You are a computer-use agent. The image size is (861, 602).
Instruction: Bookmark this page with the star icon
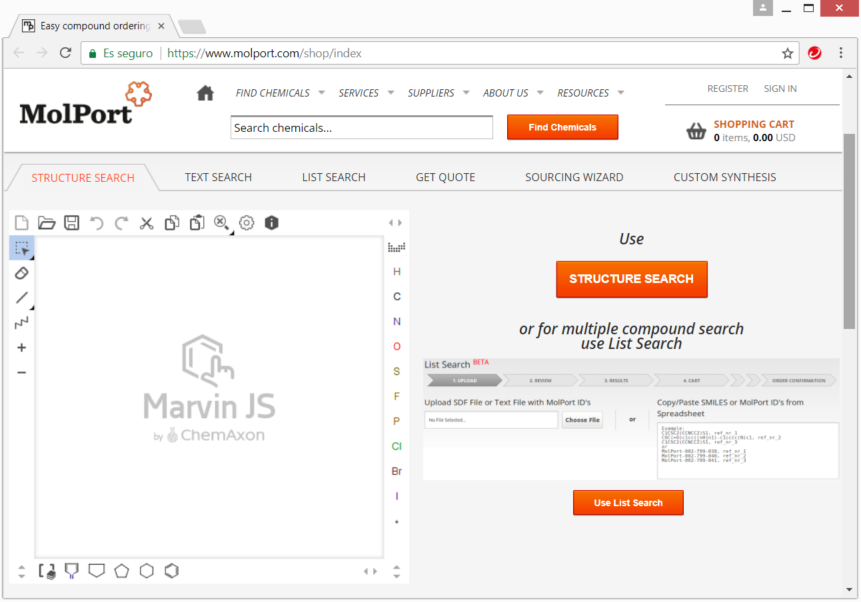click(x=787, y=53)
